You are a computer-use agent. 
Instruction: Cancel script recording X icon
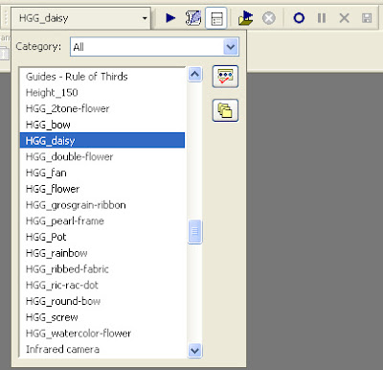click(x=344, y=18)
